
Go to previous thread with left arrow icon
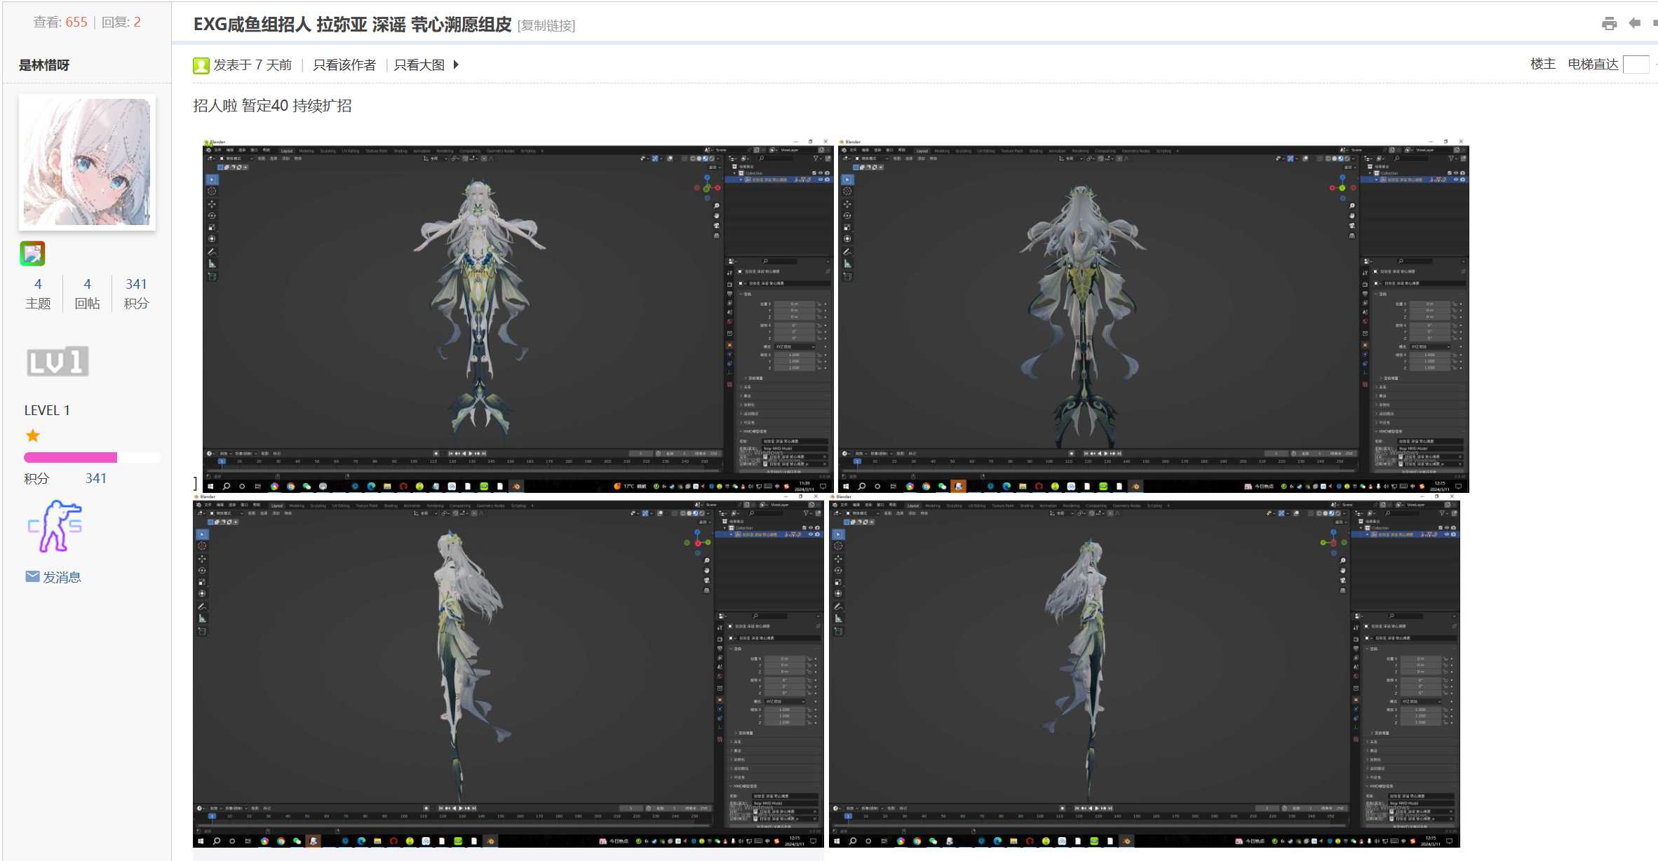click(1635, 23)
